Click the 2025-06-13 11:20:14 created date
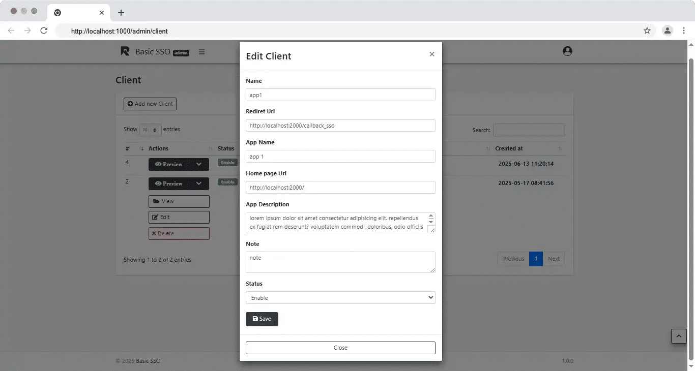This screenshot has width=695, height=371. click(x=526, y=164)
